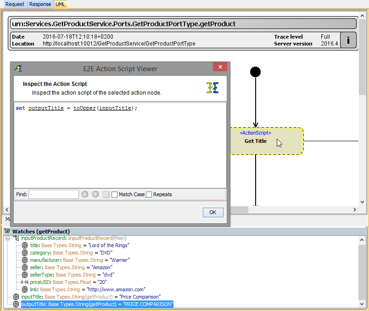369x311 pixels.
Task: Click the find-previous up arrow icon
Action: pyautogui.click(x=95, y=194)
